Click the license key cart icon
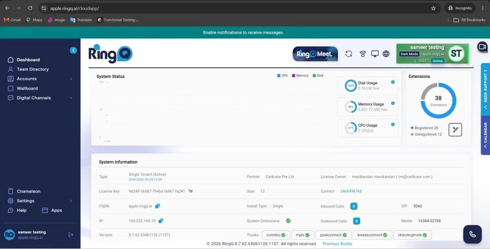The width and height of the screenshot is (490, 249). pyautogui.click(x=191, y=191)
